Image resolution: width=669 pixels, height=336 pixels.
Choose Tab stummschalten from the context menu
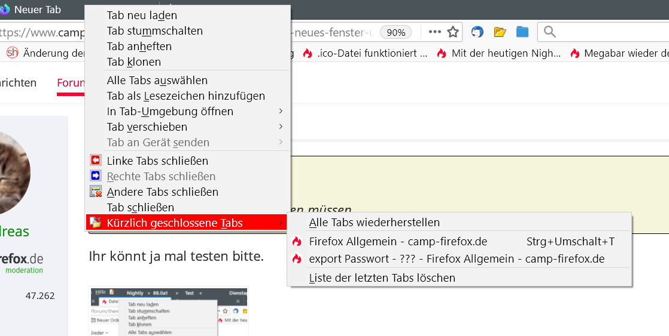click(x=154, y=30)
